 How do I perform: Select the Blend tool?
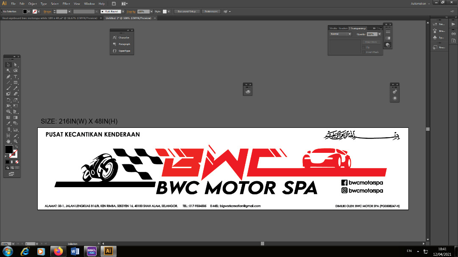(16, 123)
